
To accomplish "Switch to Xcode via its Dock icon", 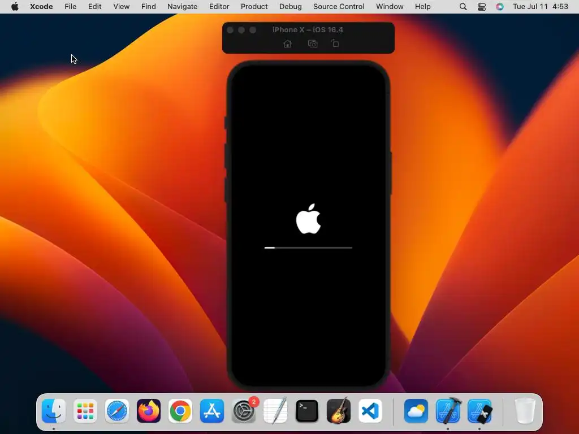I will coord(448,411).
